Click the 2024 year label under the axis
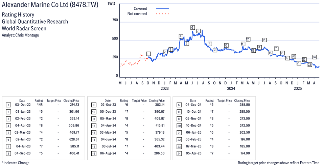This screenshot has width=323, height=165. pos(231,88)
